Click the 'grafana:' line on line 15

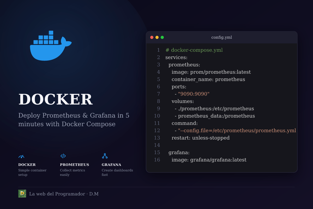coord(179,153)
